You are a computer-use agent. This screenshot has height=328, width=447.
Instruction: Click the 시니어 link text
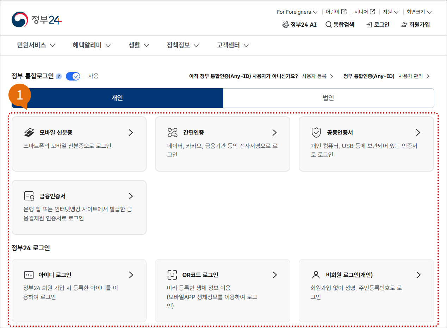point(361,12)
